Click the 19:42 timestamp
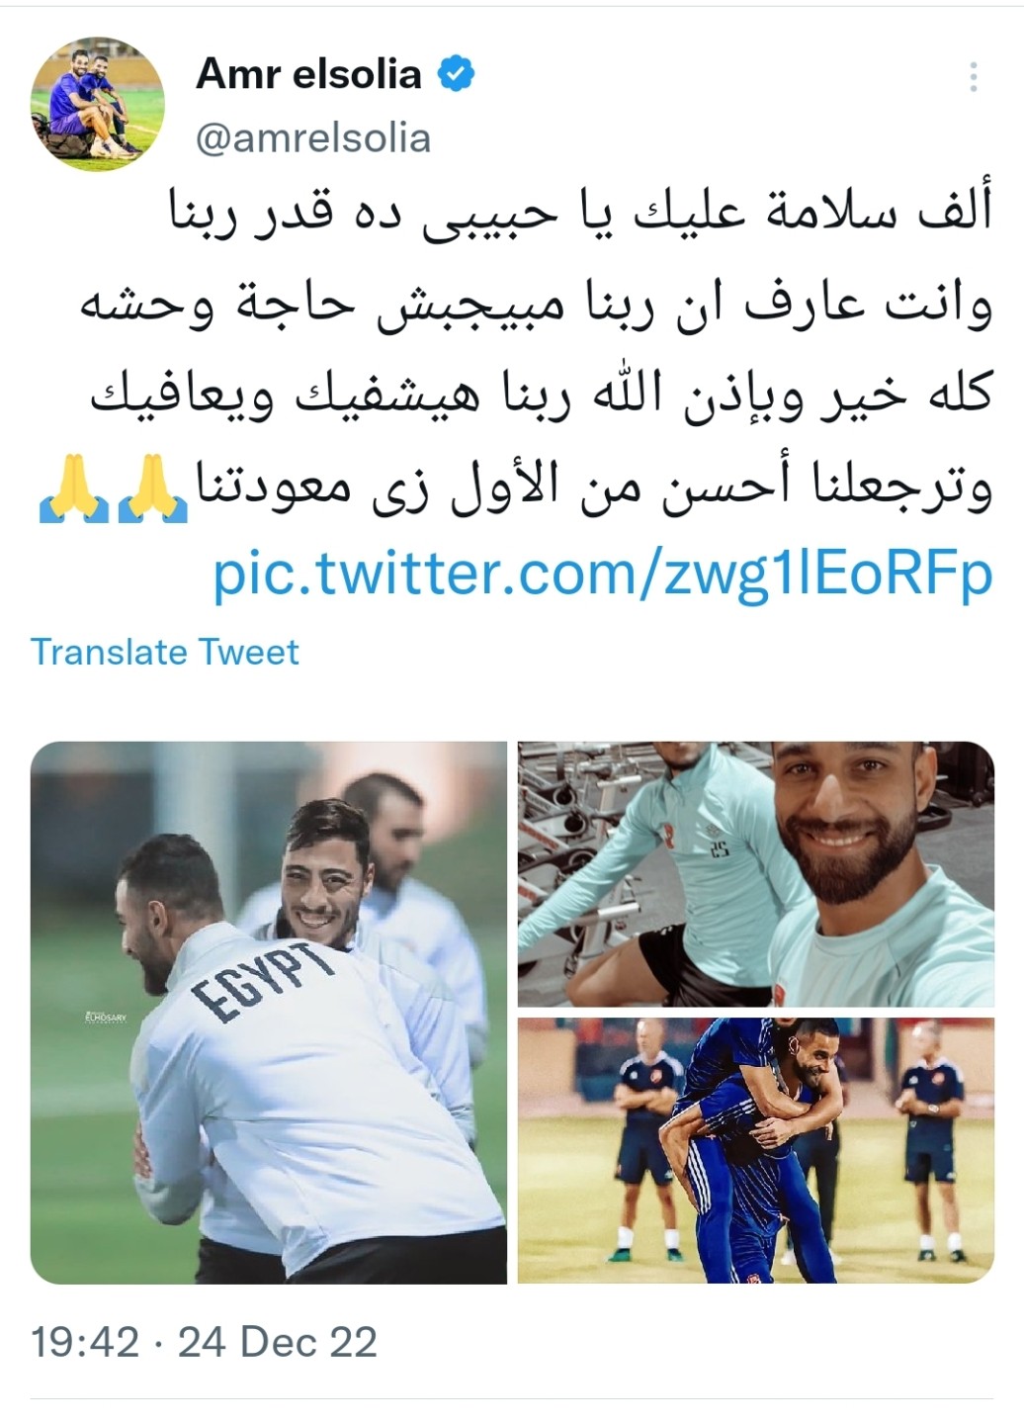The image size is (1024, 1424). click(x=85, y=1343)
